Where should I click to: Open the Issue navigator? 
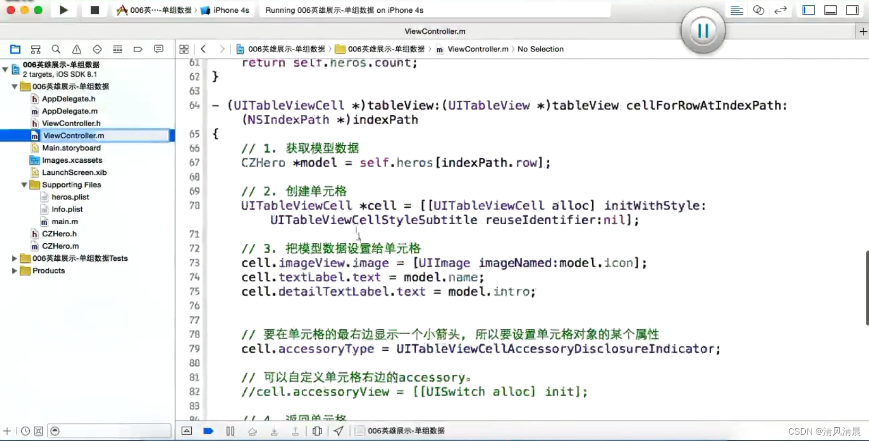(x=76, y=49)
